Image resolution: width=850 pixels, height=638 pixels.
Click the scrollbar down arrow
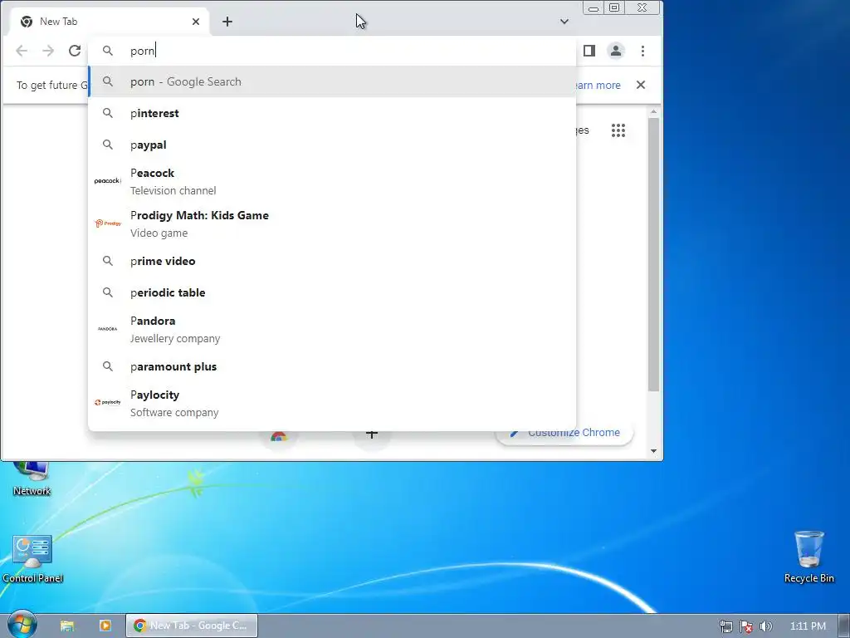point(654,451)
